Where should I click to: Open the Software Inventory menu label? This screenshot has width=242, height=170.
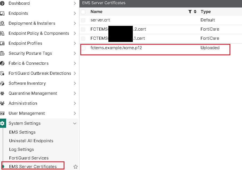point(27,83)
